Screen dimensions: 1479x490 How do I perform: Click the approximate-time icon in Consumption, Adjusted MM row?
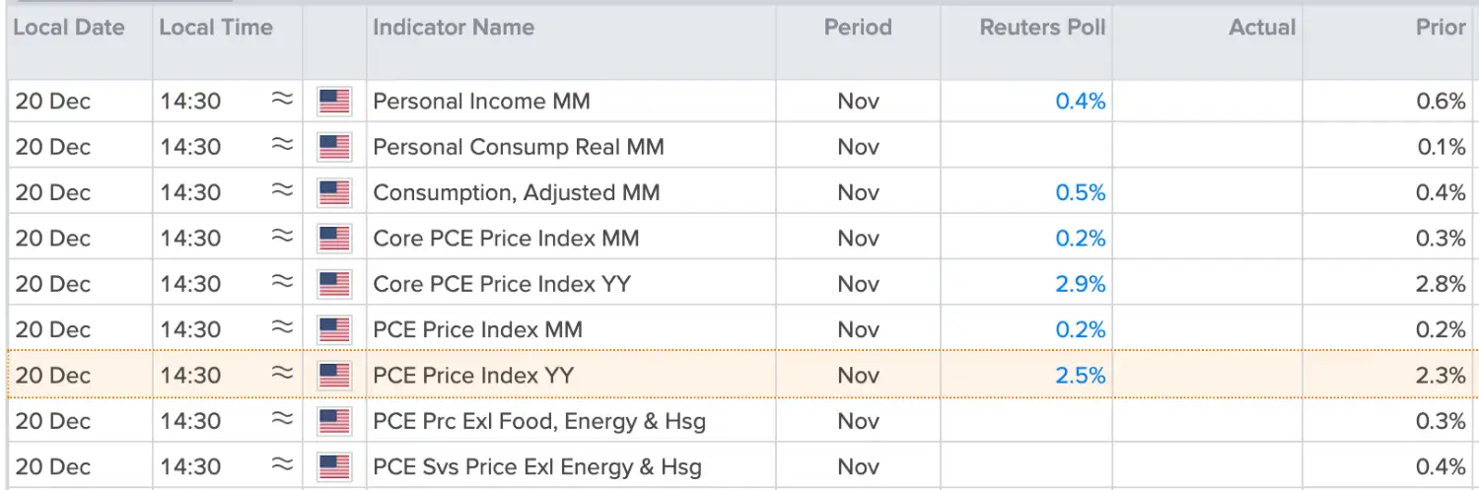283,190
